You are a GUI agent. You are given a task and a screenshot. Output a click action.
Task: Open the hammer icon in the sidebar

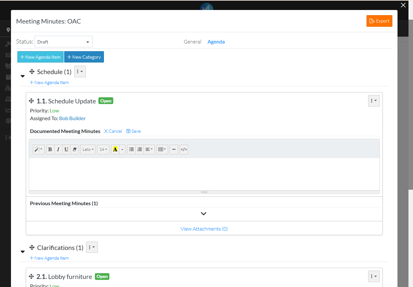[8, 44]
